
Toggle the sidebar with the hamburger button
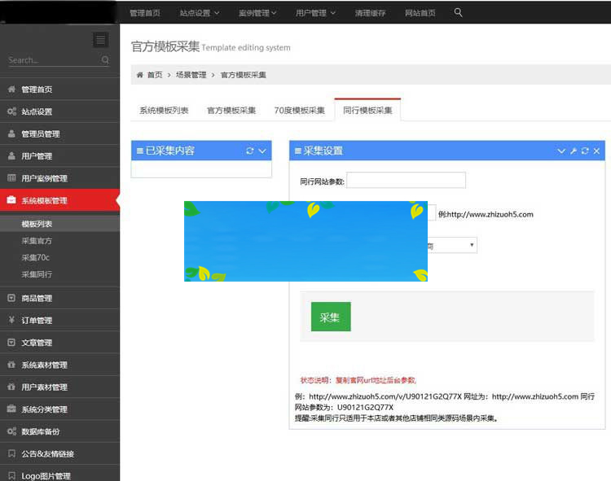(x=100, y=40)
